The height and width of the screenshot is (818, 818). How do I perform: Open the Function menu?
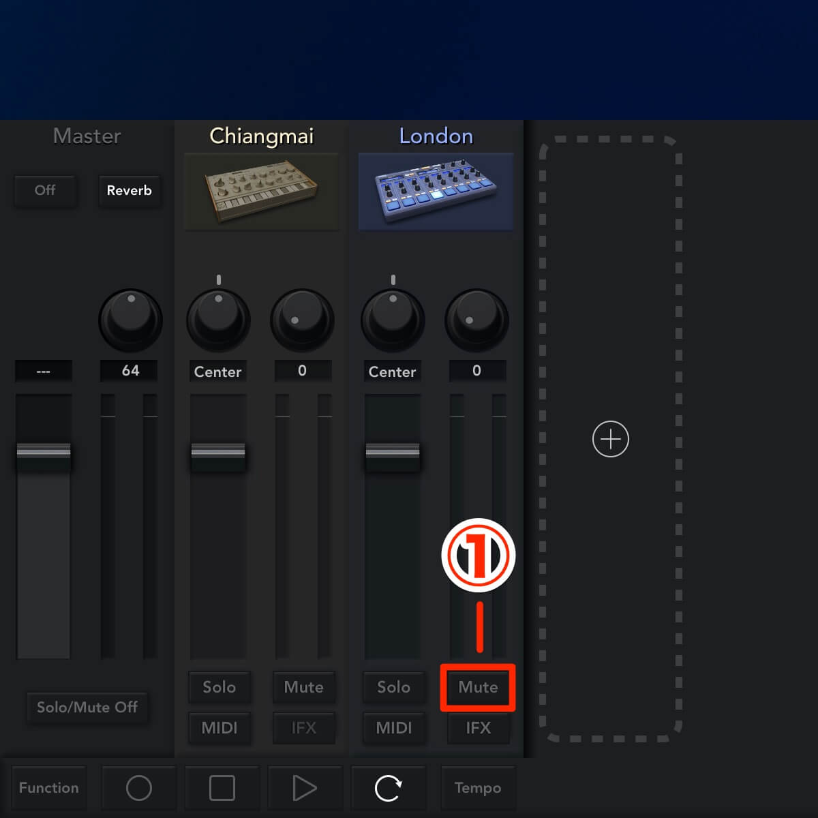point(49,788)
